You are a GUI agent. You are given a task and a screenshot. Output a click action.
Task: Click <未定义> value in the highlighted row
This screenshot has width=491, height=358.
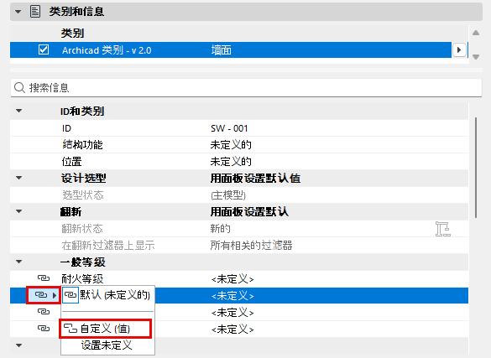(x=232, y=295)
